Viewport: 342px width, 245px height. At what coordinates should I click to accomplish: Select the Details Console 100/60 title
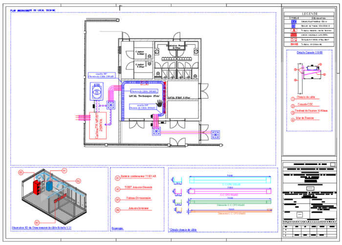click(310, 53)
